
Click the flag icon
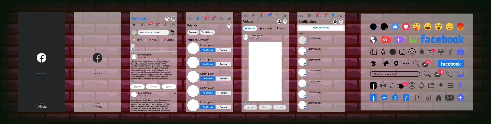[417, 98]
